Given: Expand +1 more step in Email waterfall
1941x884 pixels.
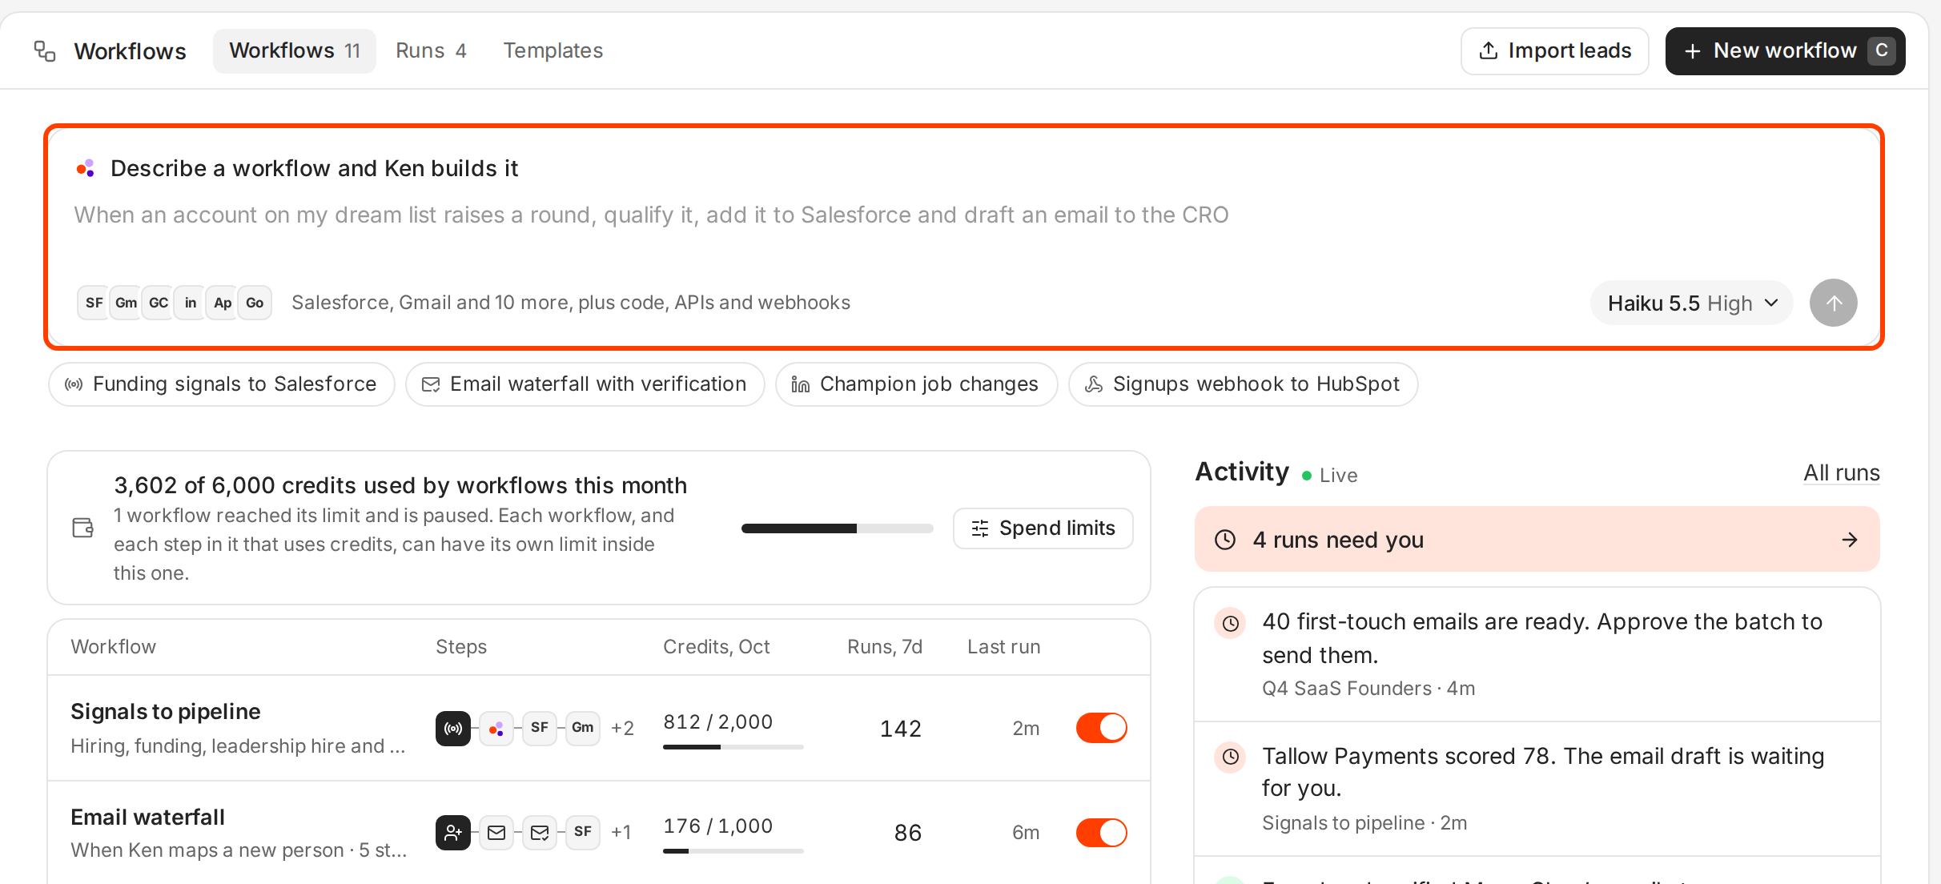Looking at the screenshot, I should [x=621, y=832].
